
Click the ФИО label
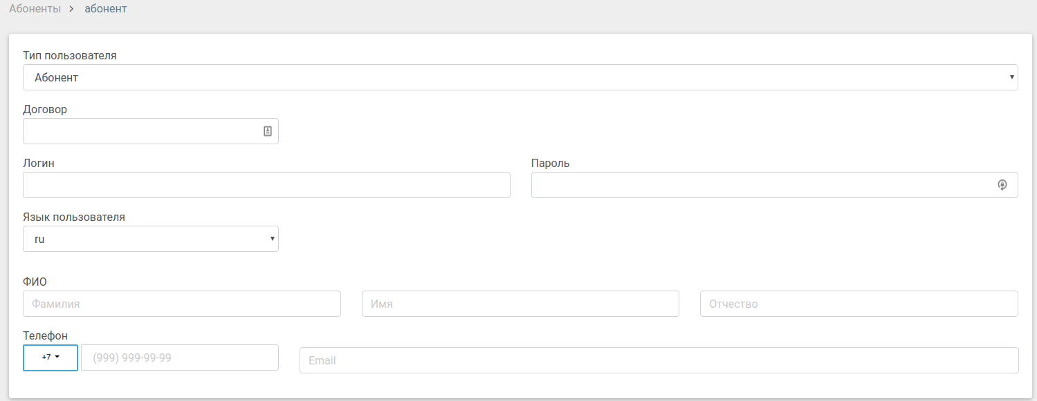(x=35, y=282)
